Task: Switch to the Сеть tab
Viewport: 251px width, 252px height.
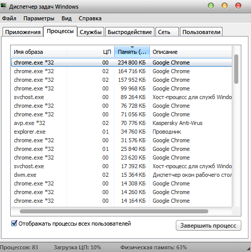Action: coord(167,32)
